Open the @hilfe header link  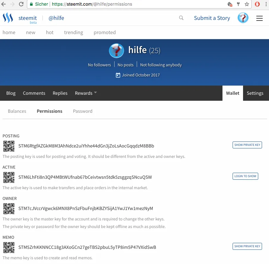(x=56, y=18)
